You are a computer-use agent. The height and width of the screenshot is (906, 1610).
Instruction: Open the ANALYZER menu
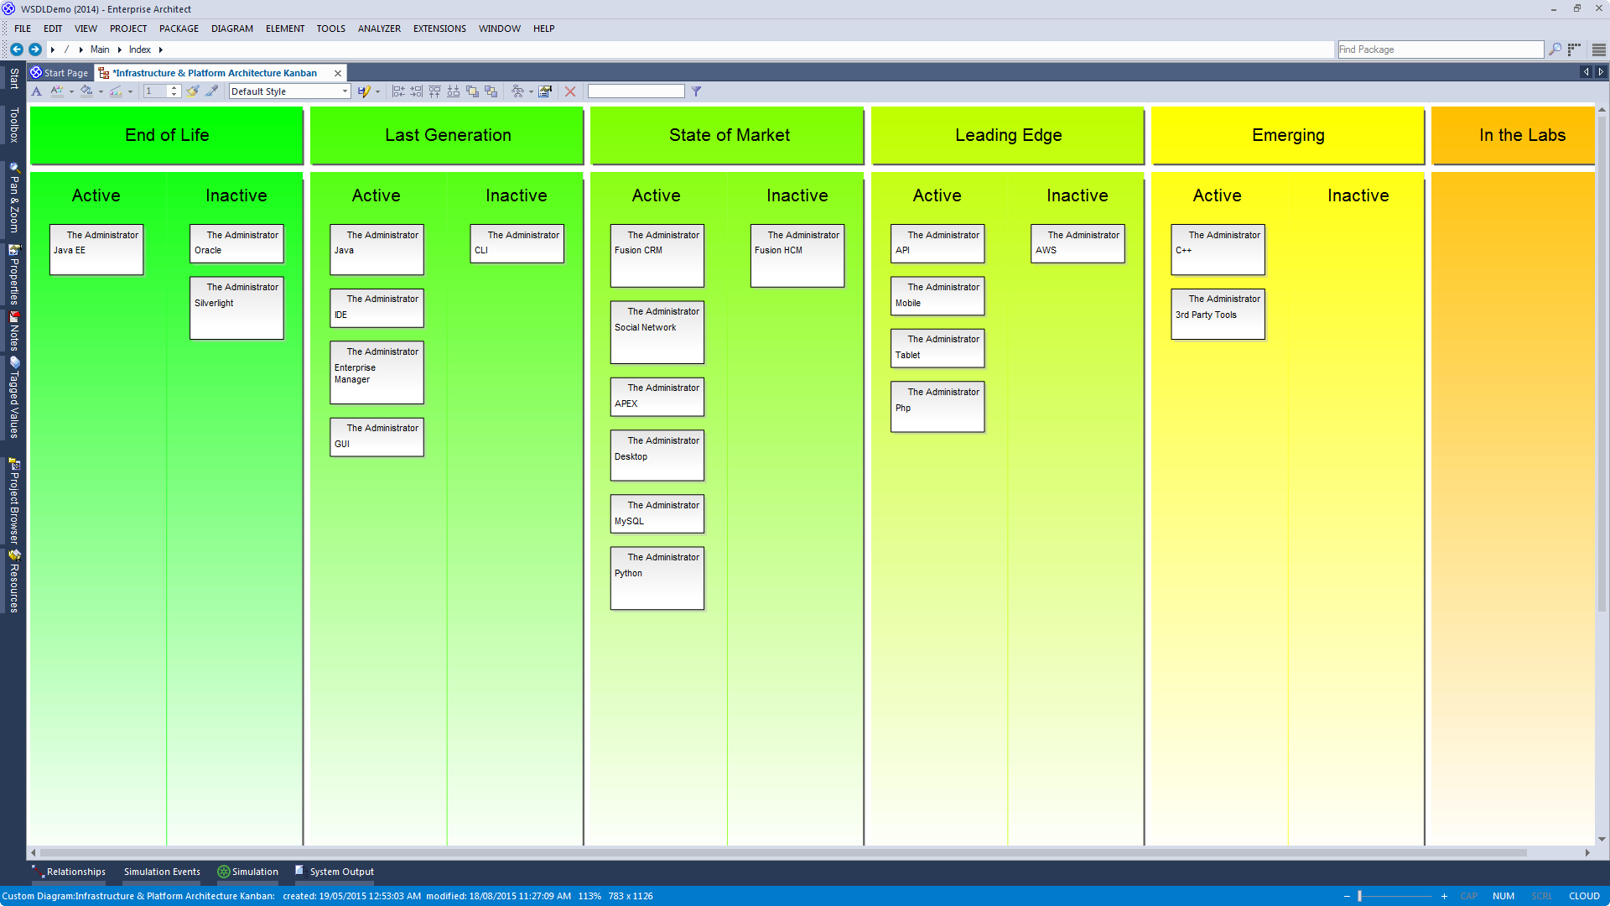click(379, 29)
